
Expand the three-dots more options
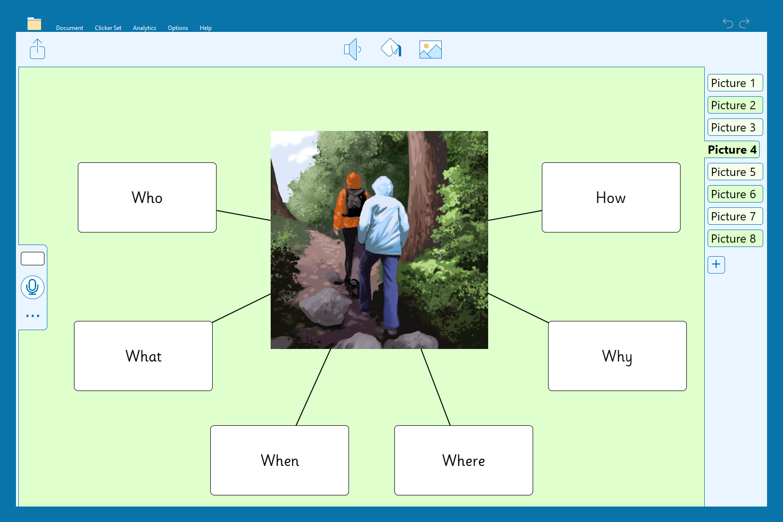click(x=32, y=316)
